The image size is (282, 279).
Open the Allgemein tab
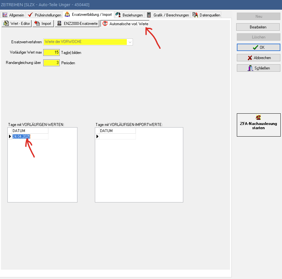pos(13,15)
